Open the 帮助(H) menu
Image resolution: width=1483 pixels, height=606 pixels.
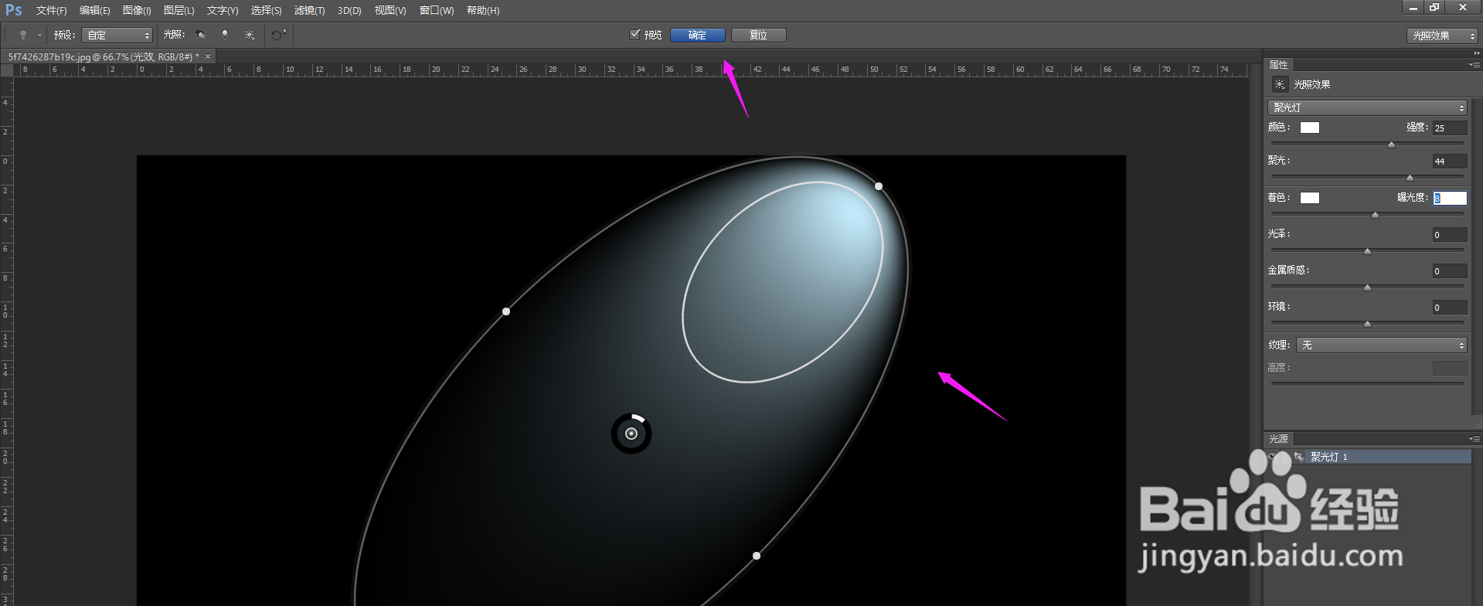tap(483, 11)
